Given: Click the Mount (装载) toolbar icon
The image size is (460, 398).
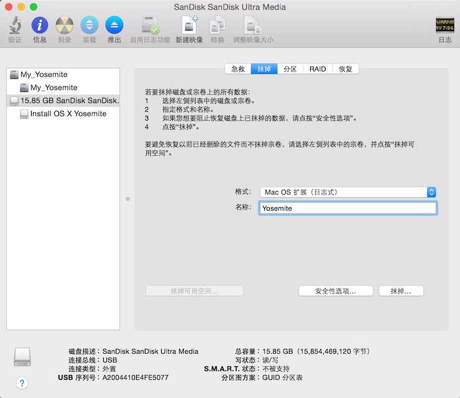Looking at the screenshot, I should point(90,25).
